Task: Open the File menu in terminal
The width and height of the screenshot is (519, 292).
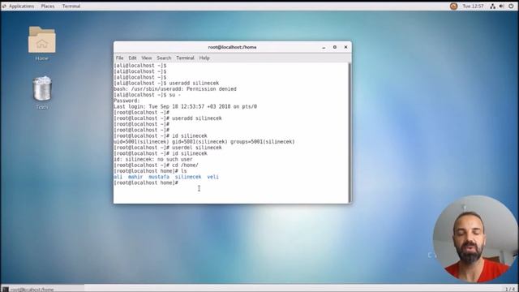Action: click(119, 58)
